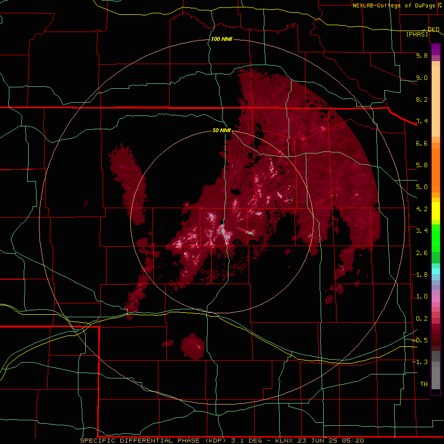Click the [PHAS] unit label

[417, 34]
